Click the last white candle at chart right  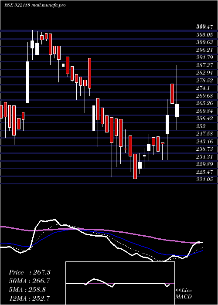coord(177,110)
